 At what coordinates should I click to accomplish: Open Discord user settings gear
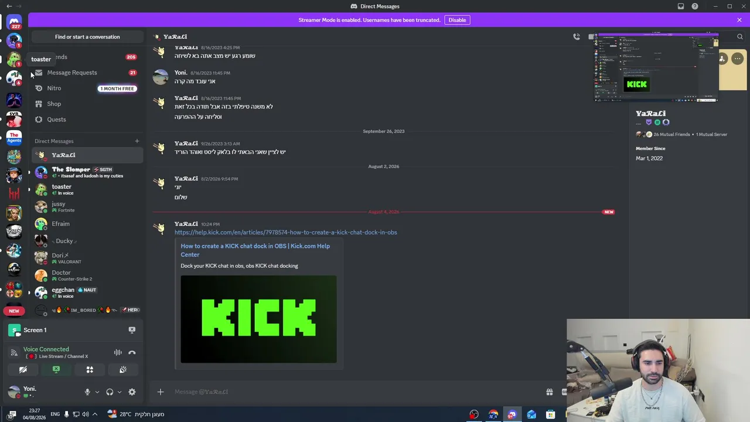132,392
